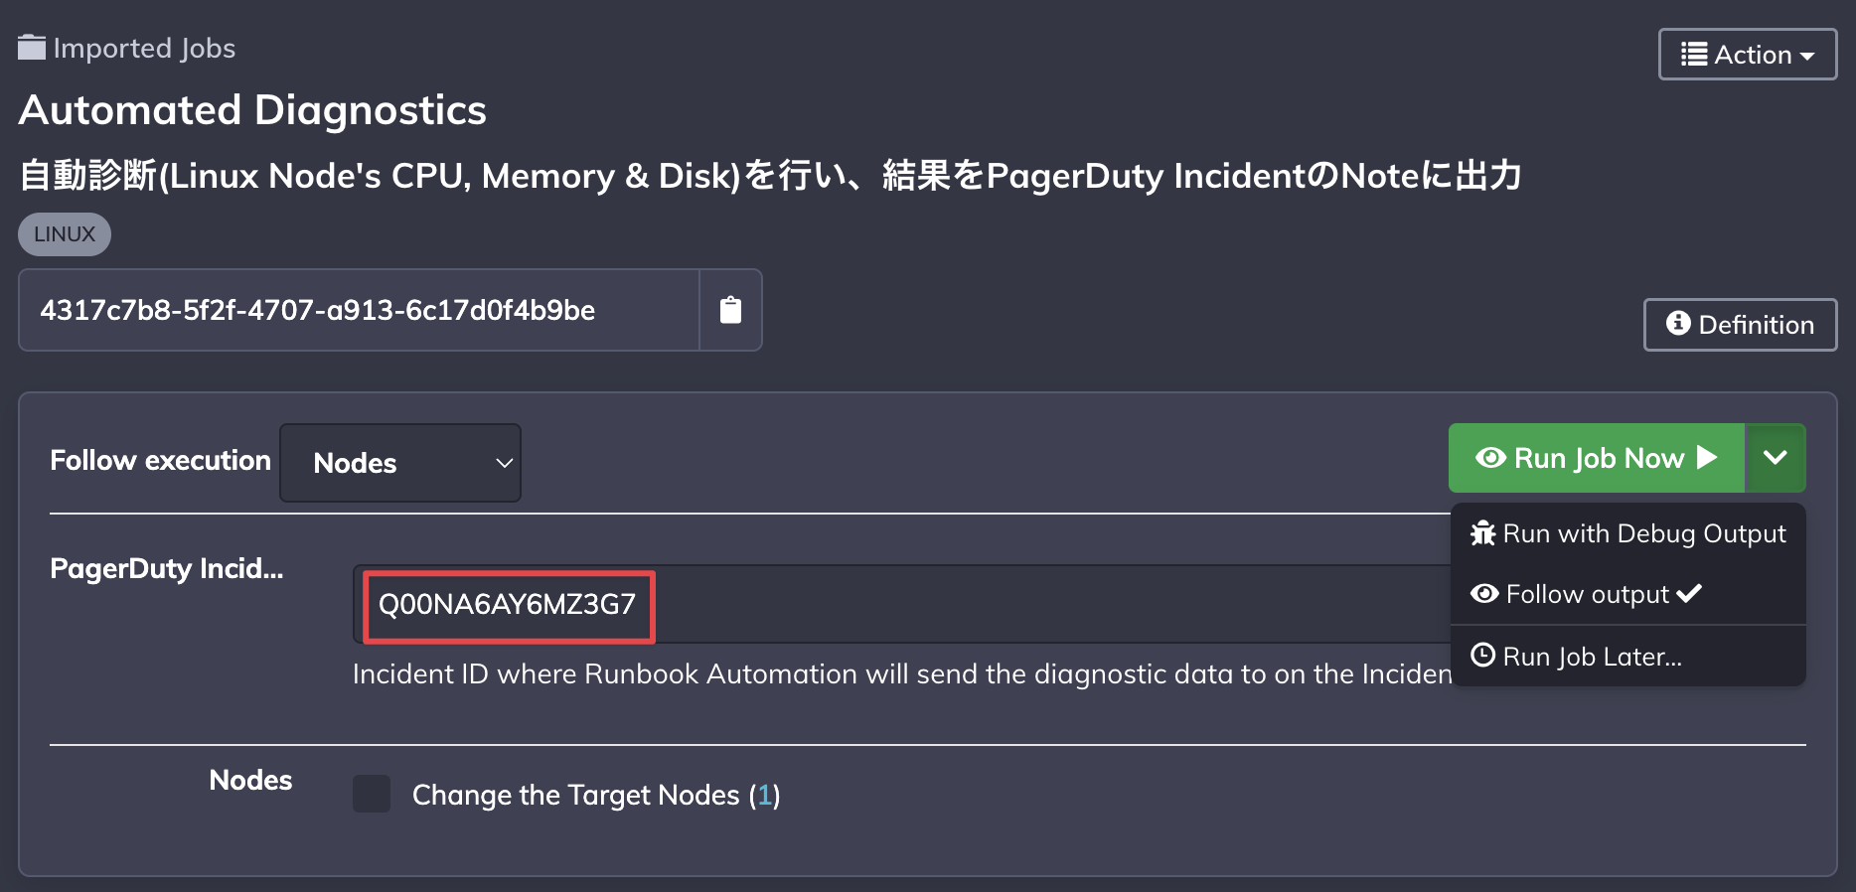Select Run with Debug Output
1856x892 pixels.
tap(1627, 533)
